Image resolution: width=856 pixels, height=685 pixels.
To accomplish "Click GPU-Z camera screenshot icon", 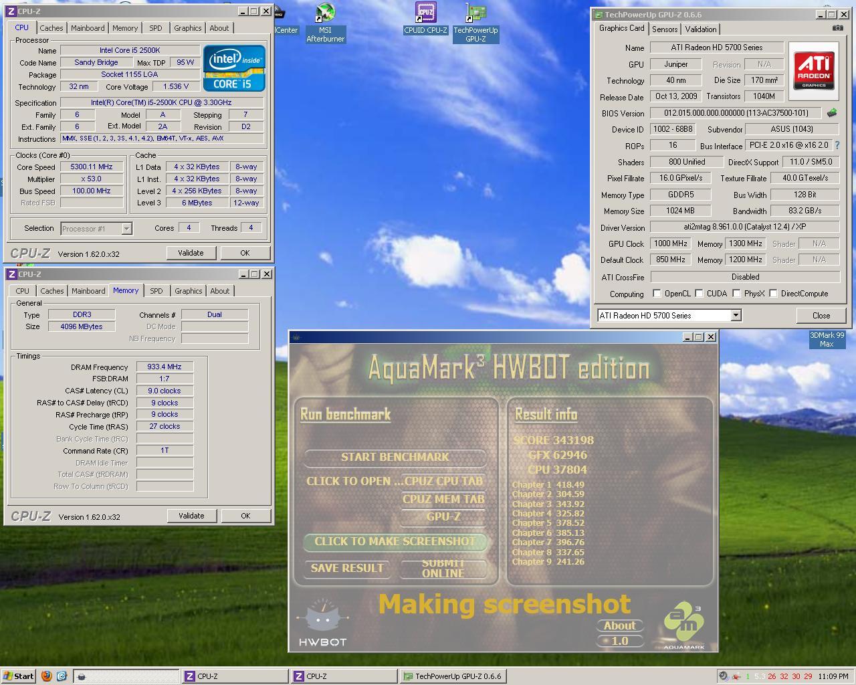I will 837,28.
